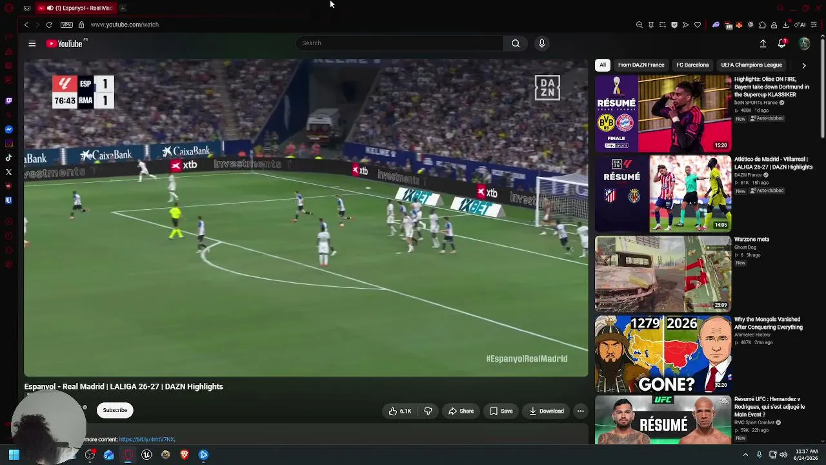Open the AI toolbar button
This screenshot has height=465, width=826.
tap(801, 25)
